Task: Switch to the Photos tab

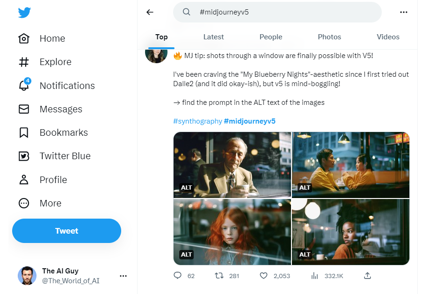Action: (x=329, y=37)
